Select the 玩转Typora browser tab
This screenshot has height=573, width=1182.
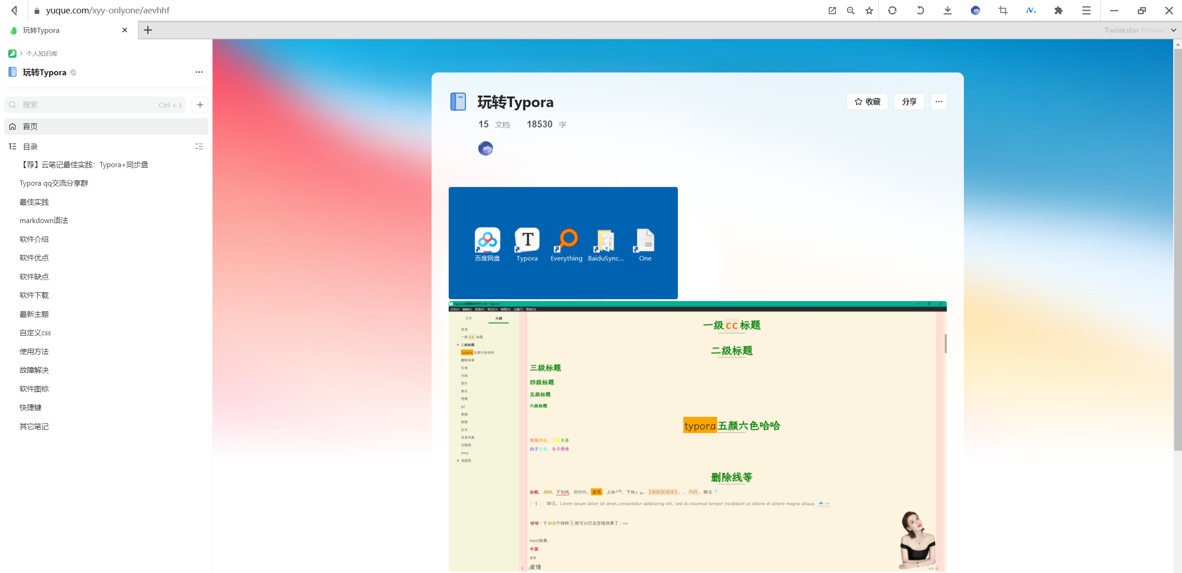point(69,30)
